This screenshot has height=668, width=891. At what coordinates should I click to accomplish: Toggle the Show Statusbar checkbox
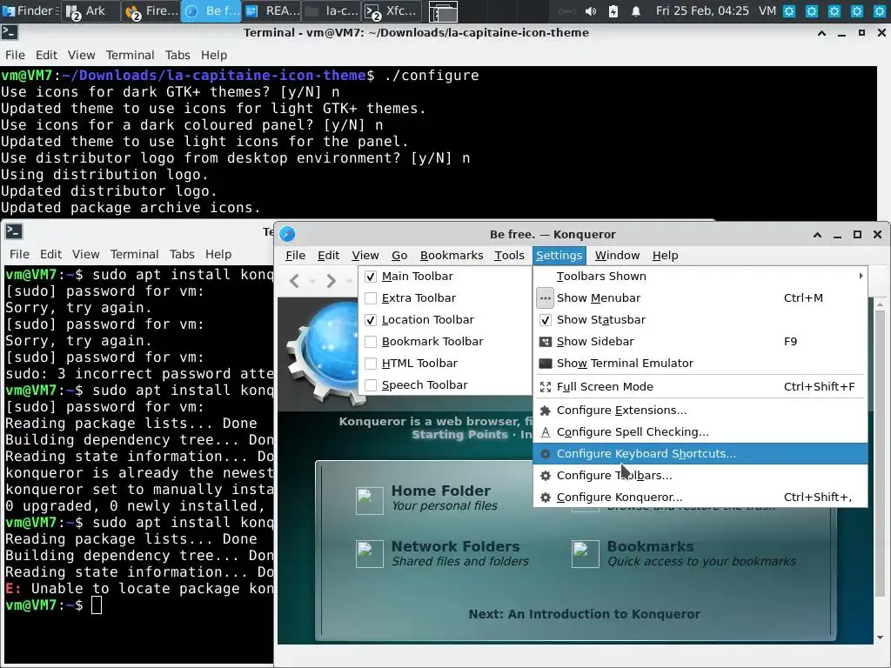coord(545,320)
